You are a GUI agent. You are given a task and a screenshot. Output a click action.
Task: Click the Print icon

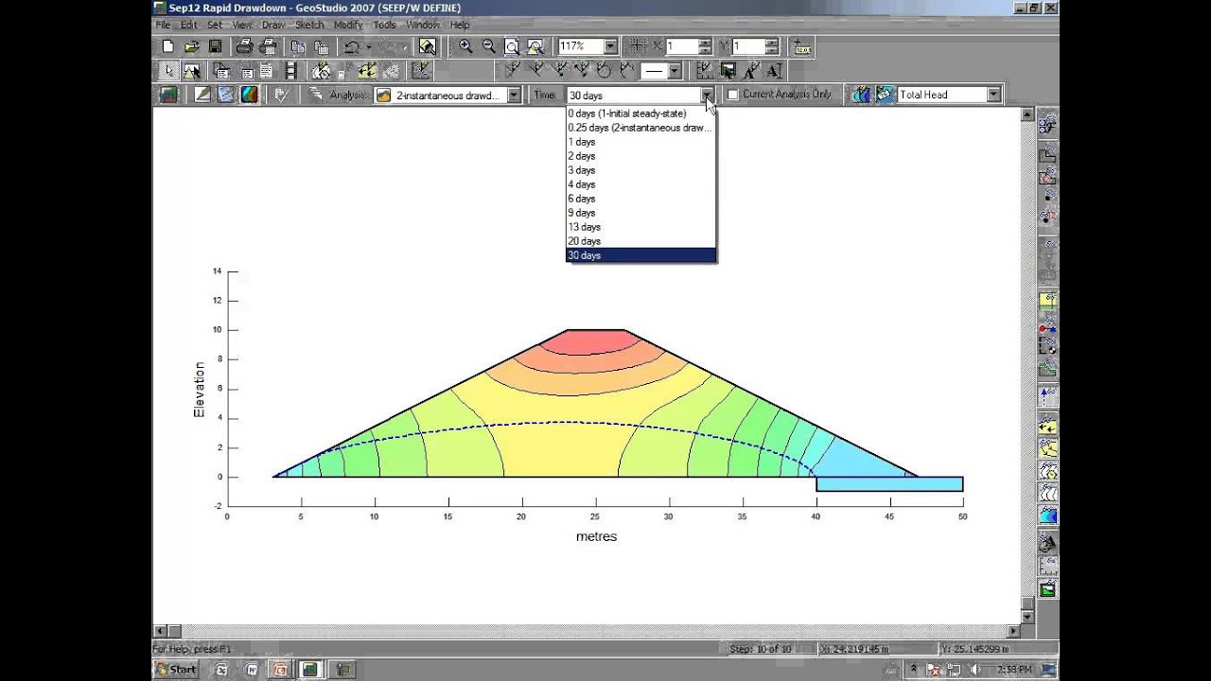pyautogui.click(x=244, y=46)
